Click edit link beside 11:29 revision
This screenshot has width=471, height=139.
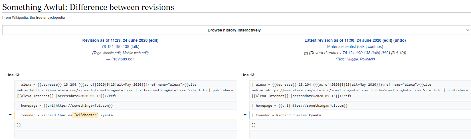(x=153, y=40)
